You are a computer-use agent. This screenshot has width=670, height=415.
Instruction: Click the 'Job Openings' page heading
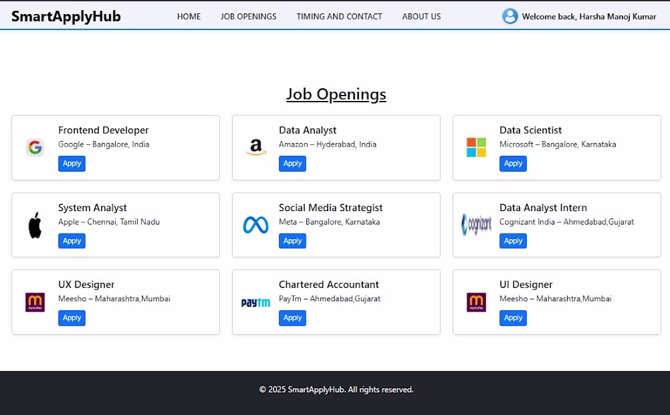[x=336, y=94]
